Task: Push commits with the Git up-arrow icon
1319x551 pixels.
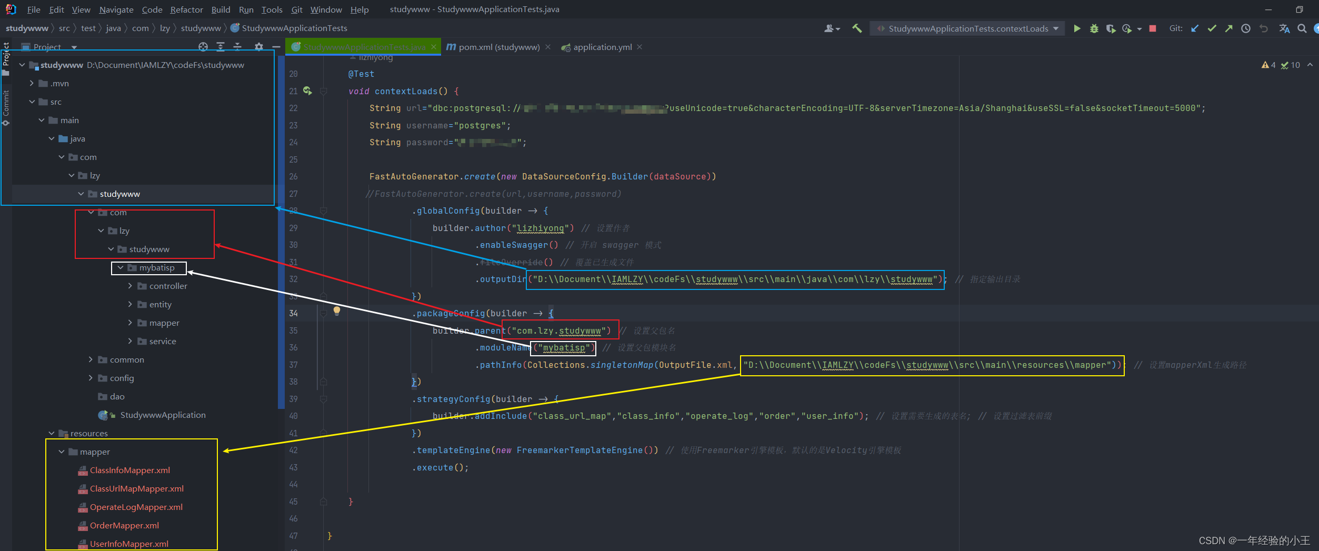Action: click(1228, 28)
